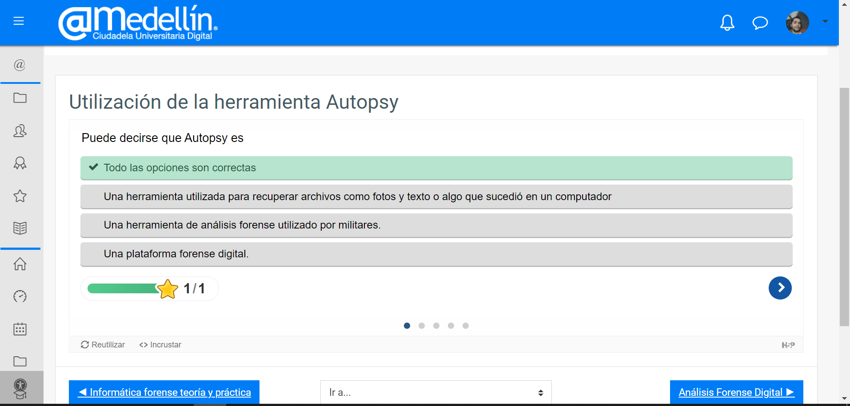Go to previous activity Informática forense
Image resolution: width=850 pixels, height=406 pixels.
coord(164,392)
